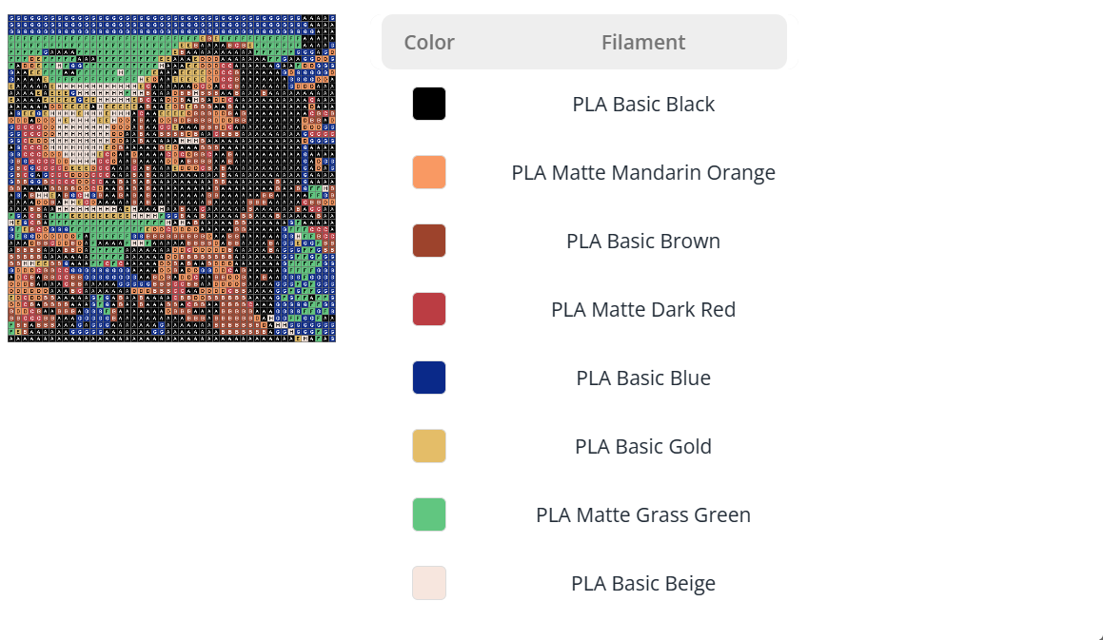The image size is (1103, 640).
Task: Click the Mandarin Orange filament row
Action: 643,172
